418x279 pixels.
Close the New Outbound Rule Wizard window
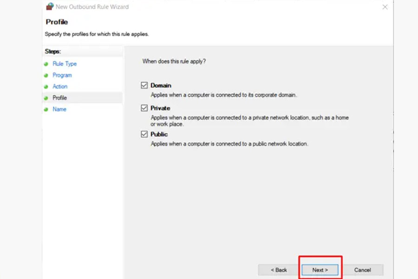pyautogui.click(x=385, y=7)
